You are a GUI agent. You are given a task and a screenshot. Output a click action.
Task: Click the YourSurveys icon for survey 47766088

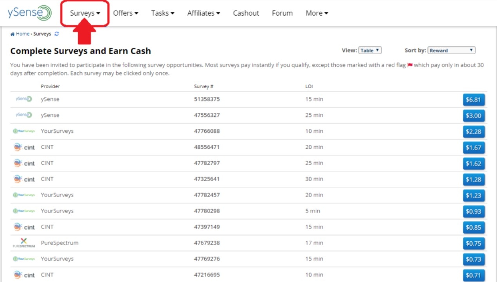click(x=24, y=131)
